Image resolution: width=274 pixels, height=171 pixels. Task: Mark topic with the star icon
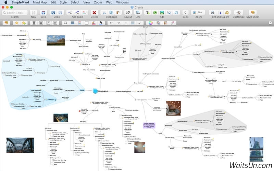pos(16,23)
